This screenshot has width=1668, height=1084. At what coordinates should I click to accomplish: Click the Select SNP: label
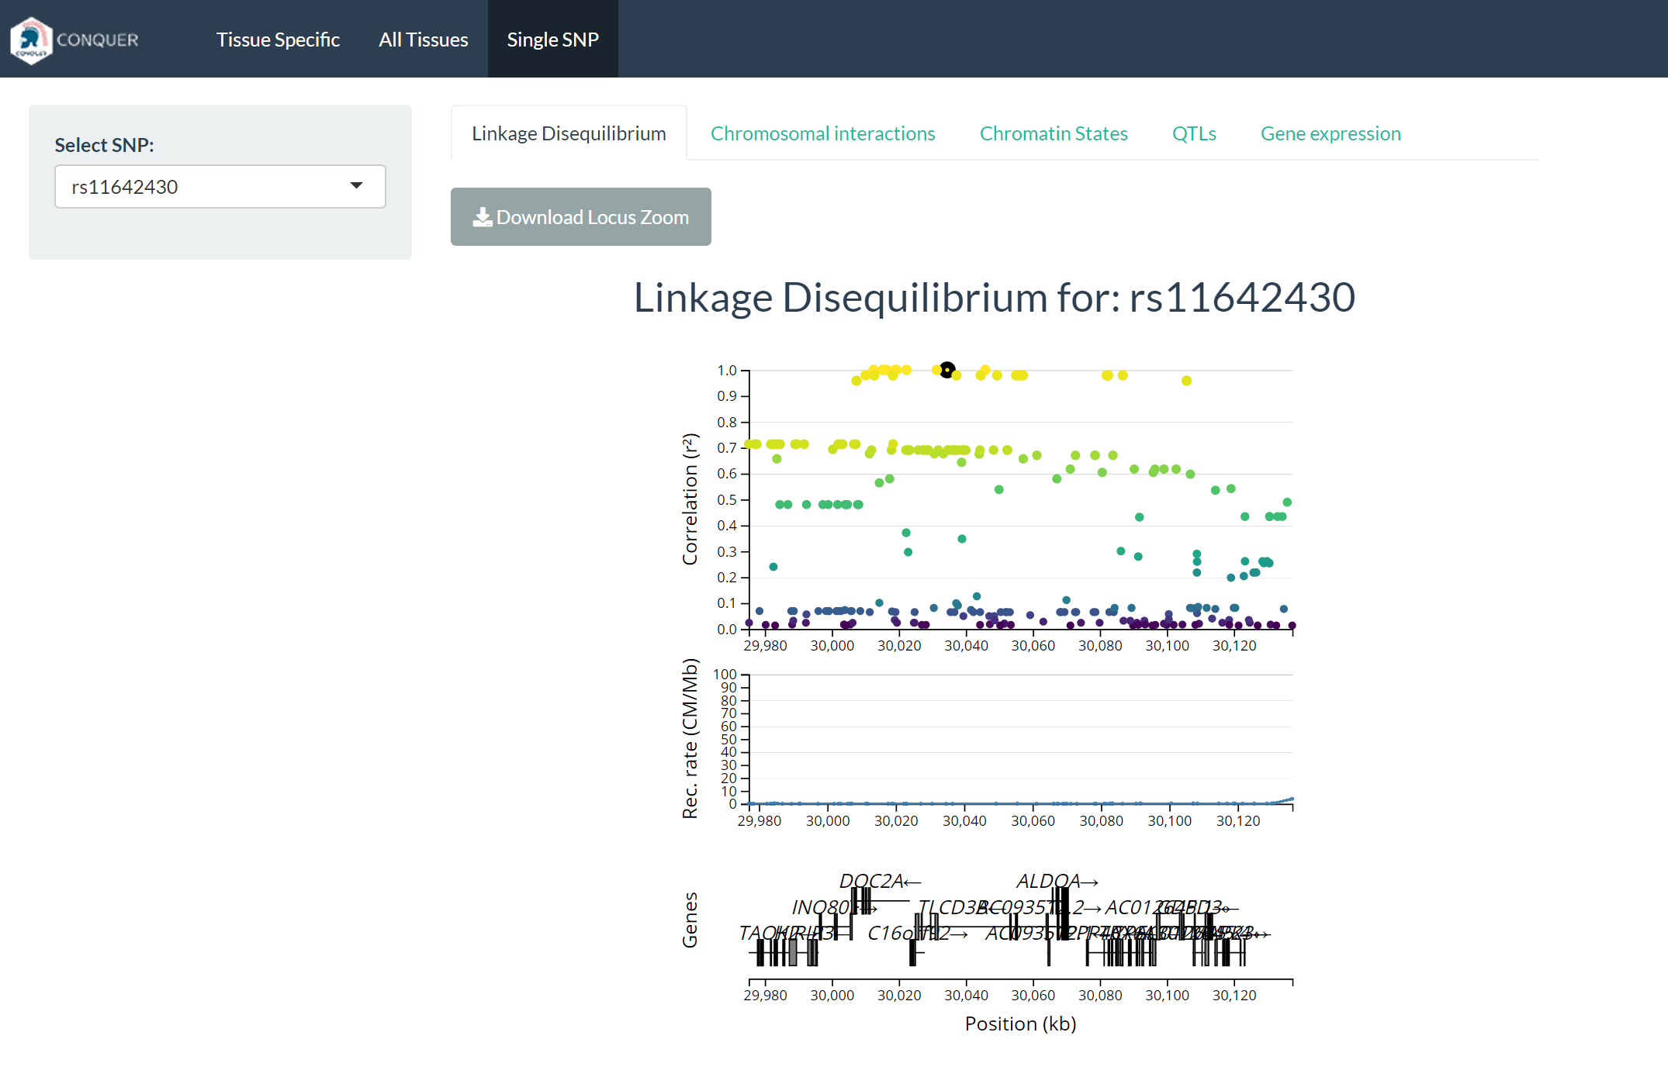104,145
